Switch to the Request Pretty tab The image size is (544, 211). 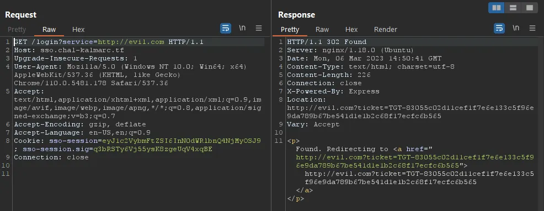(17, 30)
